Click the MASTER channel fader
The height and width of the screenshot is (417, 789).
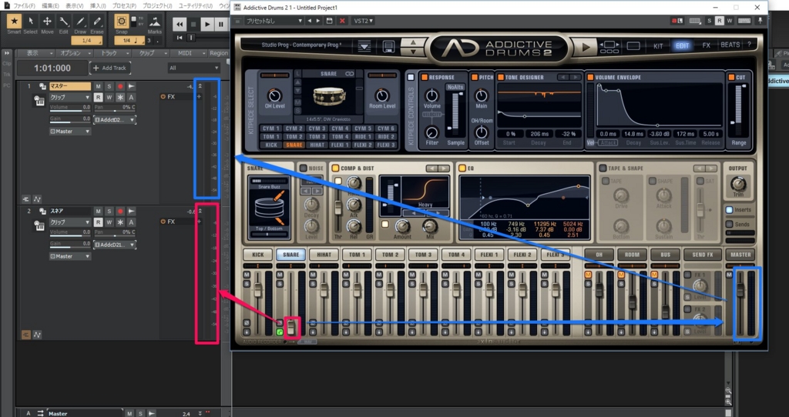[x=740, y=290]
